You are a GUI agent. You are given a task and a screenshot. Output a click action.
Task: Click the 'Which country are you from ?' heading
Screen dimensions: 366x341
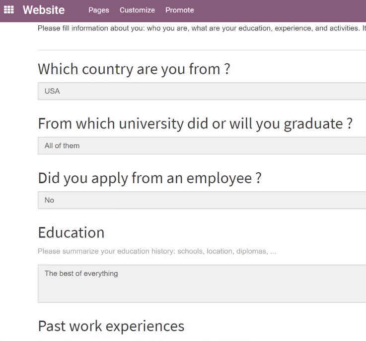click(134, 69)
